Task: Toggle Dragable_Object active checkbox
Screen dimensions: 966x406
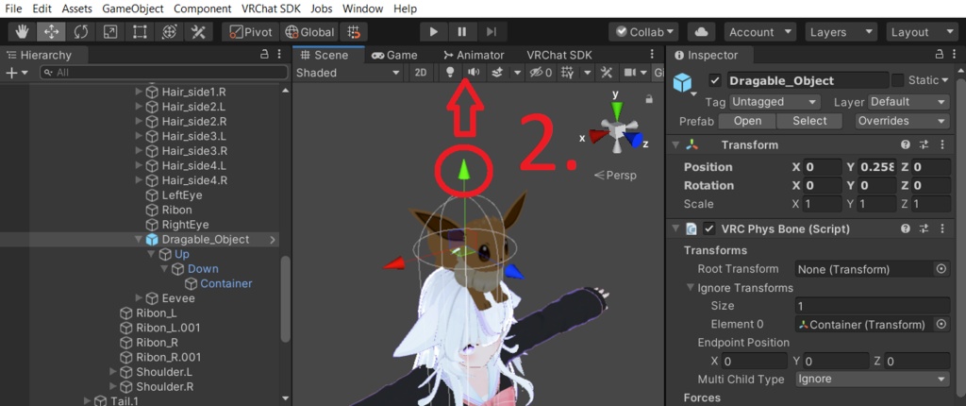Action: [715, 80]
